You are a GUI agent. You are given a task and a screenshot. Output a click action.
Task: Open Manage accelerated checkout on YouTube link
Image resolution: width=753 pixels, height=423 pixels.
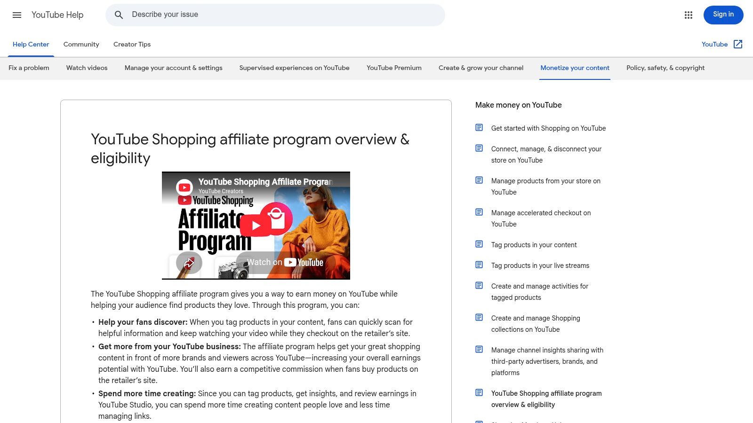click(x=541, y=219)
